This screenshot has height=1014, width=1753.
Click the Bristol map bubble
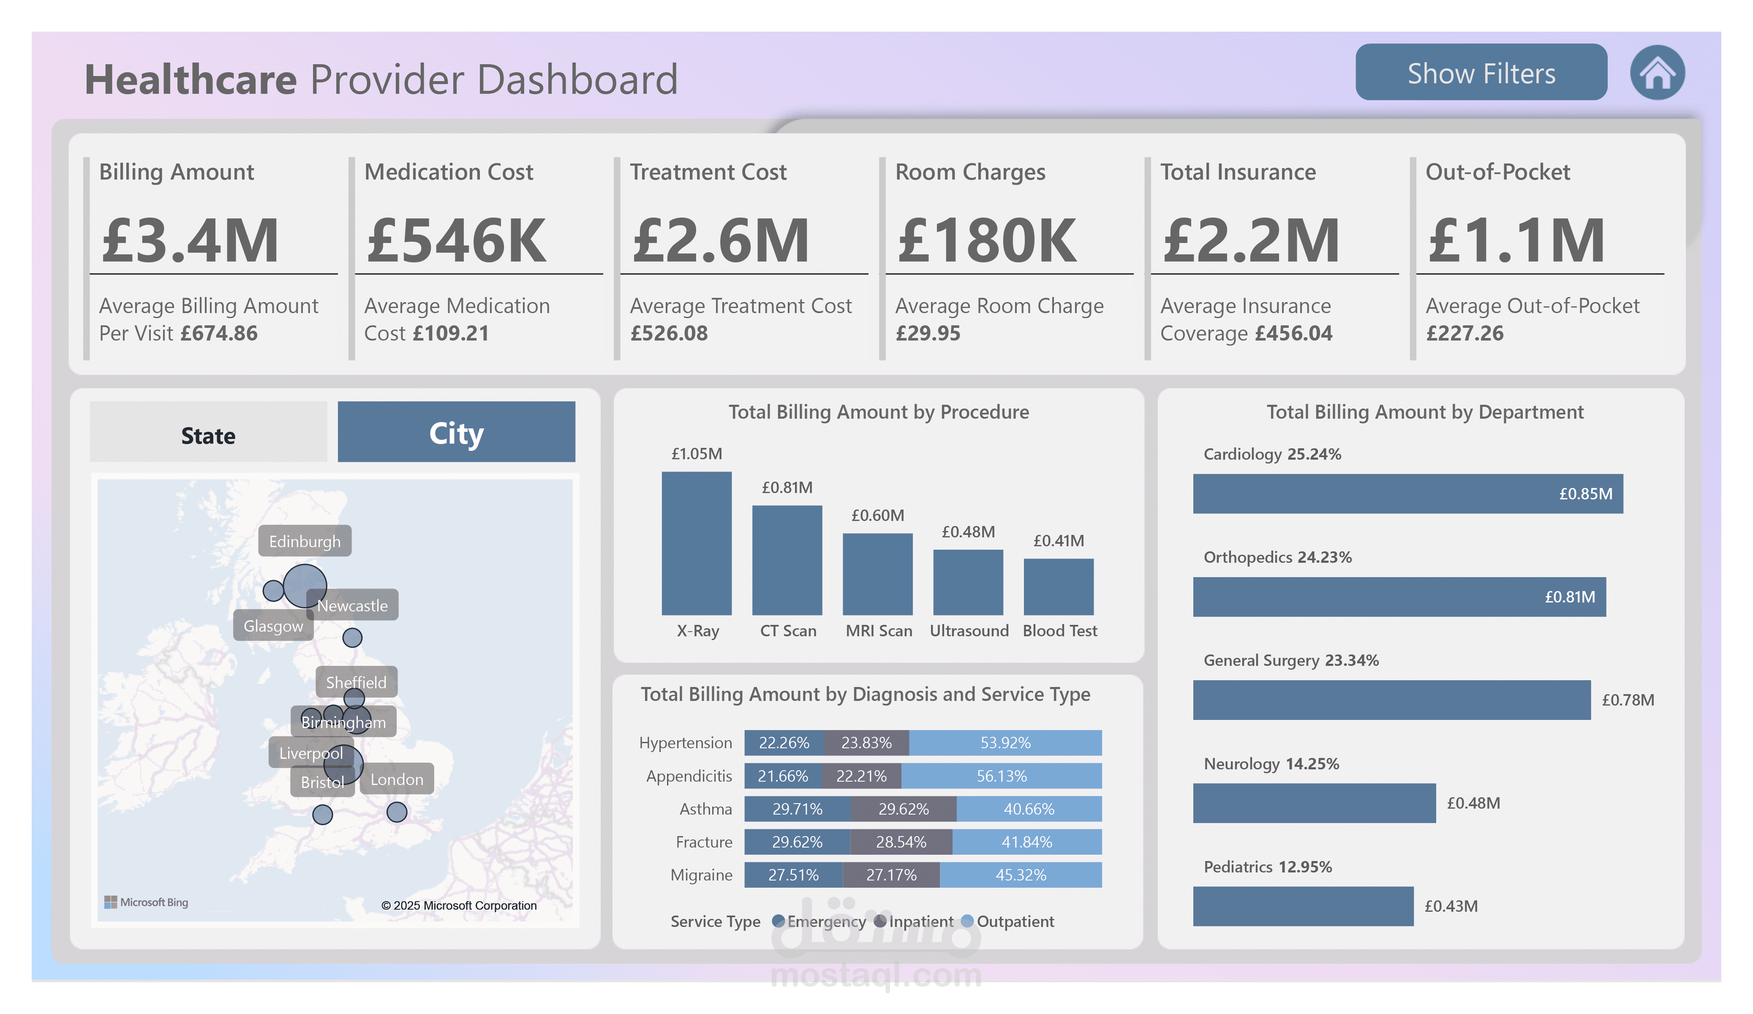(x=322, y=814)
